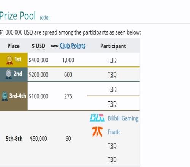This screenshot has height=167, width=190.
Task: Click the EWC logo beside Club Points
Action: point(54,46)
